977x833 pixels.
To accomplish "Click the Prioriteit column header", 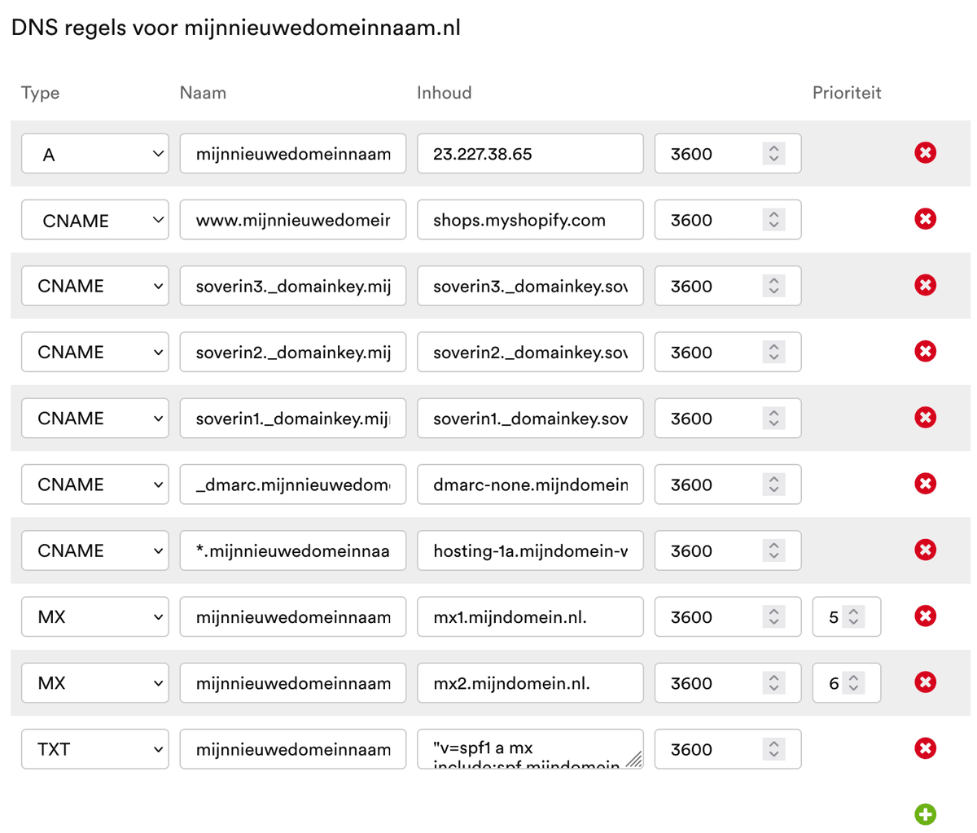I will (x=847, y=93).
